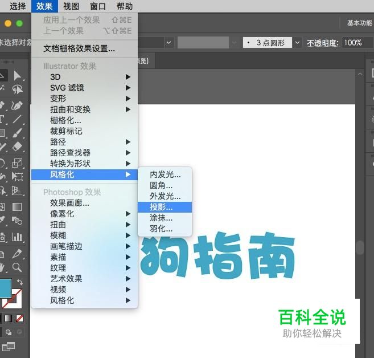This screenshot has height=358, width=374.
Task: Click the vertical scrollbar thumb beside canvas
Action: coord(360,247)
